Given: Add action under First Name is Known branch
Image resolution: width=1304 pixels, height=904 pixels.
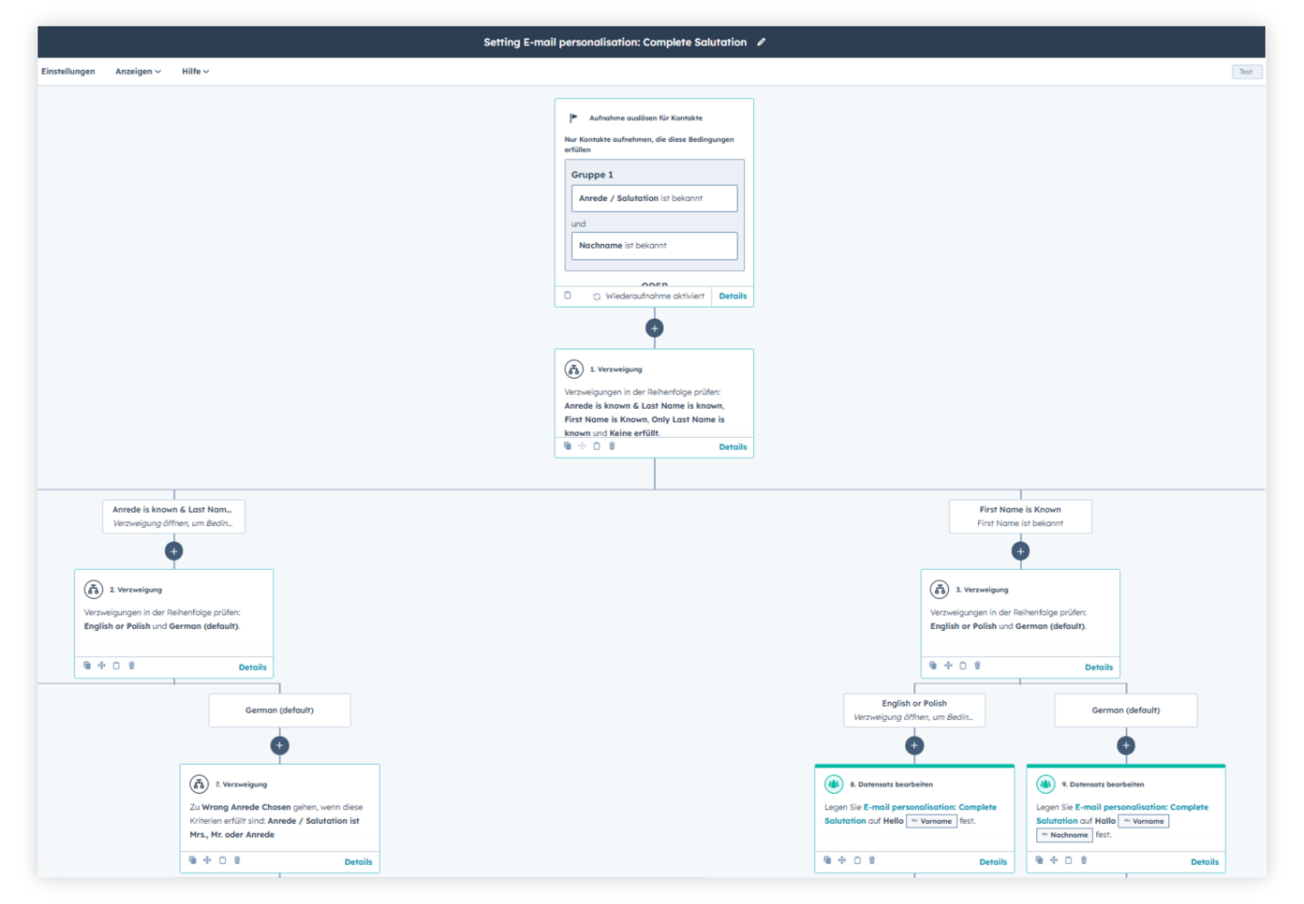Looking at the screenshot, I should pos(1020,551).
